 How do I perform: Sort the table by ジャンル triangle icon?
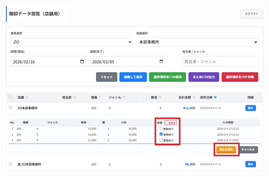click(x=124, y=97)
